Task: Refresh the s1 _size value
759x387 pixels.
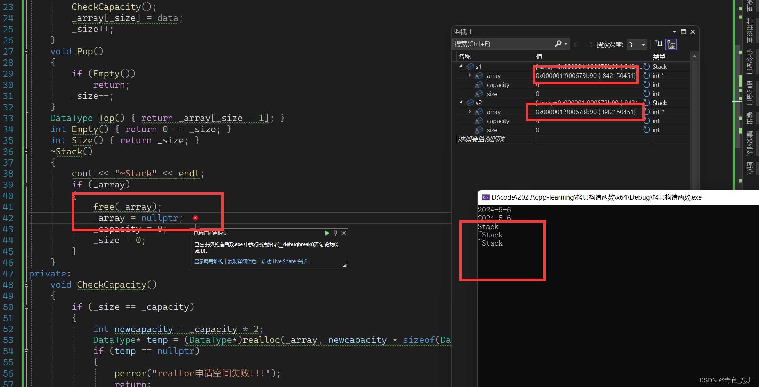Action: pyautogui.click(x=646, y=94)
